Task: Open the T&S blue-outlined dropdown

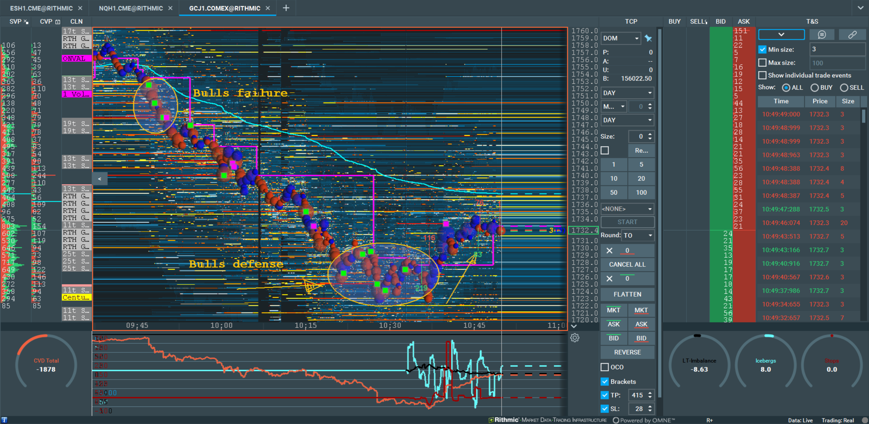Action: [x=781, y=35]
